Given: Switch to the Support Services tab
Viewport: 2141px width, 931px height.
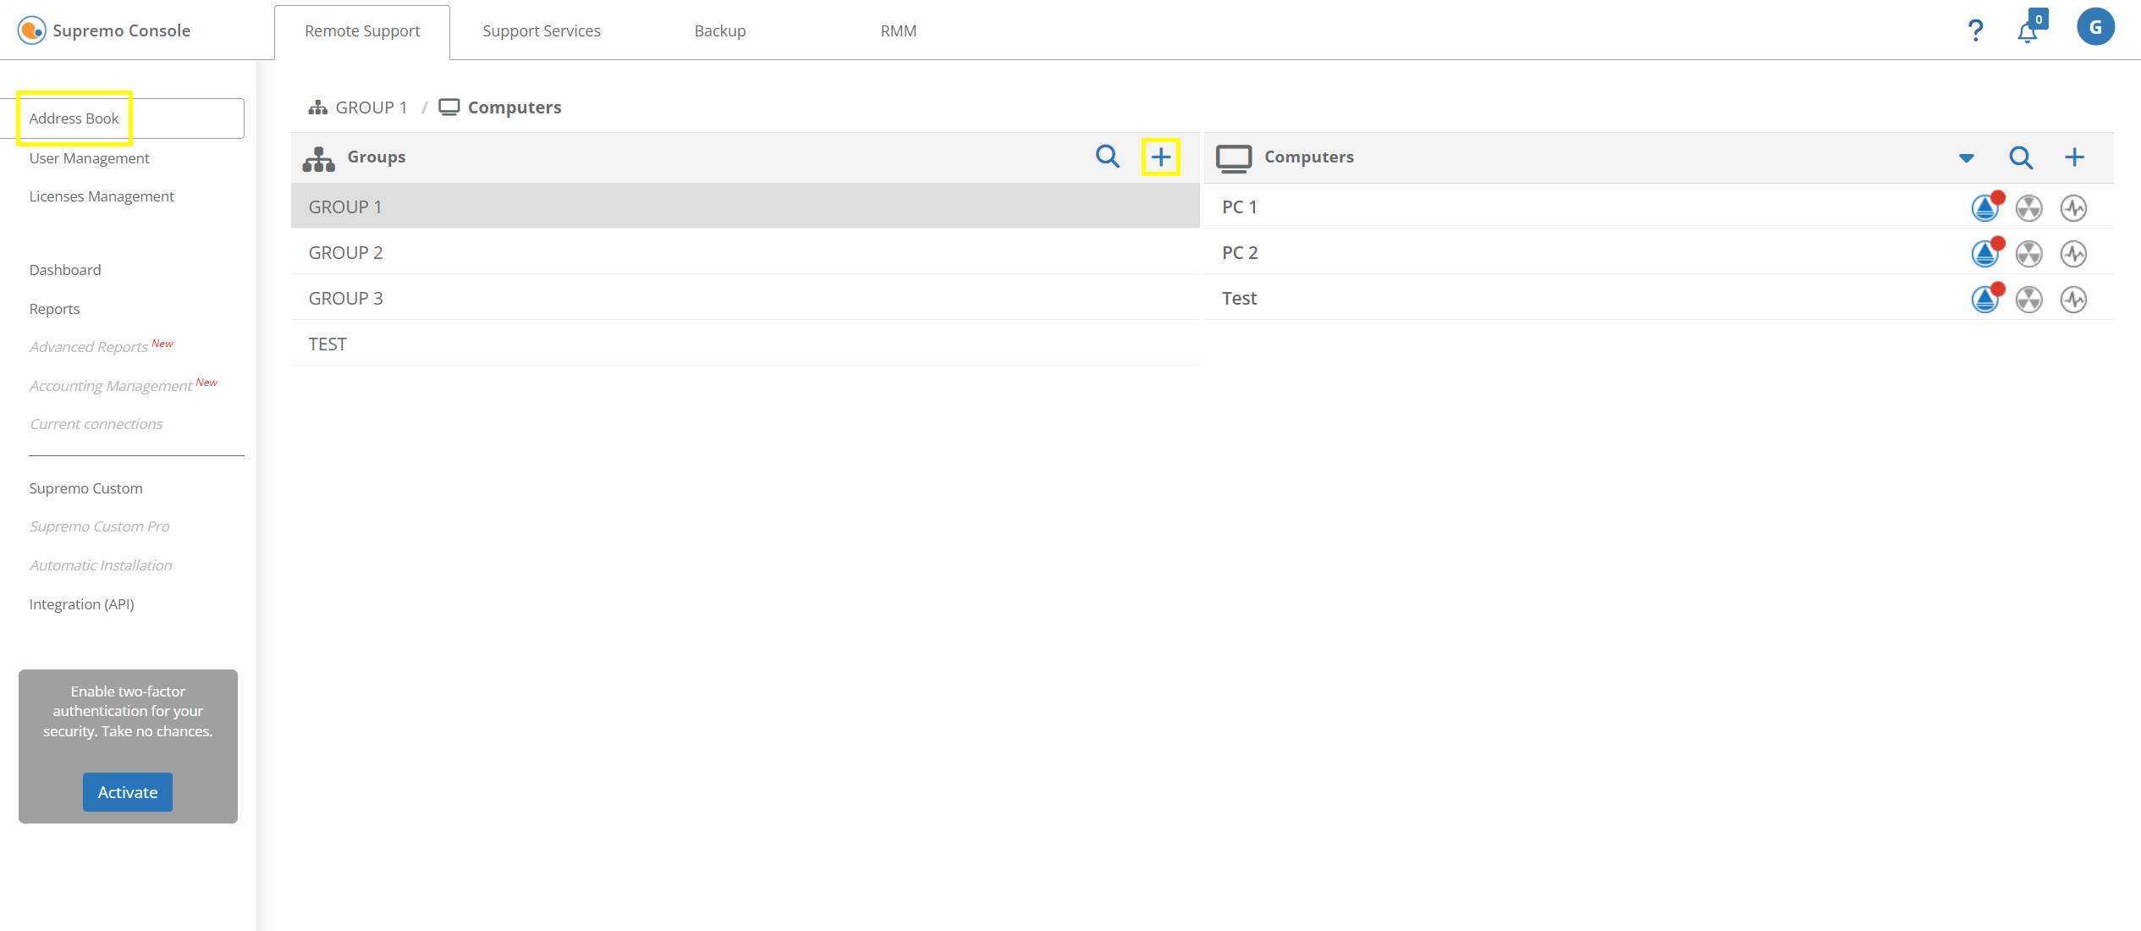Looking at the screenshot, I should pos(542,31).
